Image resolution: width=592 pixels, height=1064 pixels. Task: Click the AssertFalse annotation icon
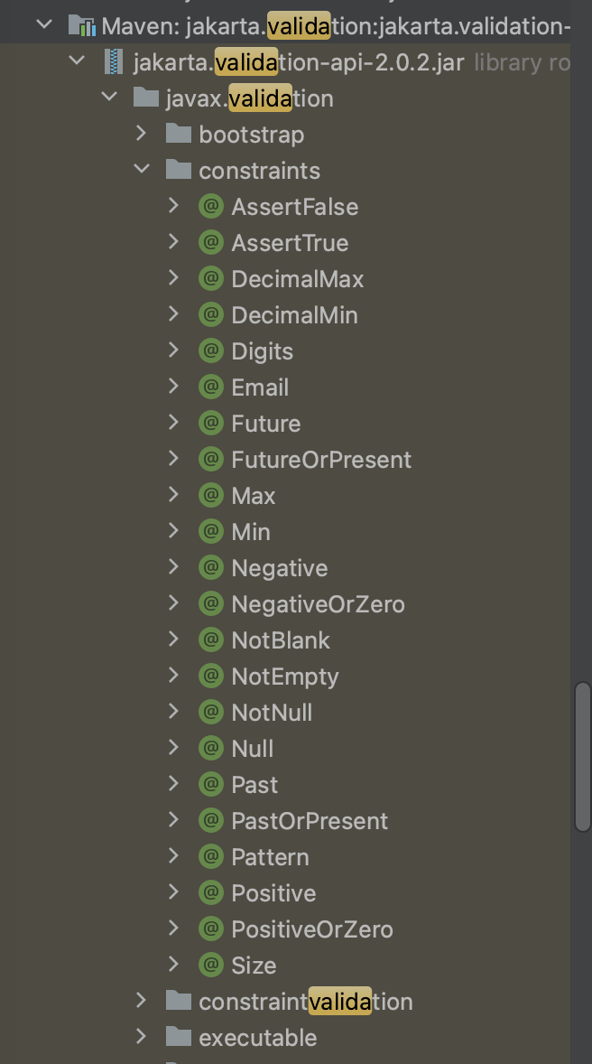[210, 207]
